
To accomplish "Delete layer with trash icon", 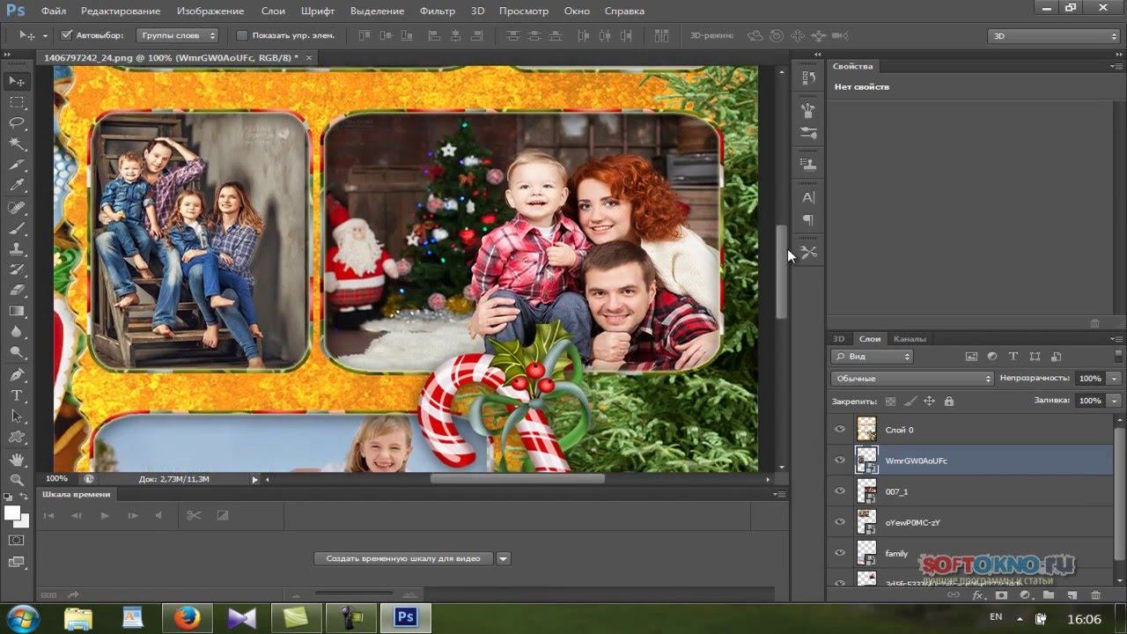I will pos(1095,595).
